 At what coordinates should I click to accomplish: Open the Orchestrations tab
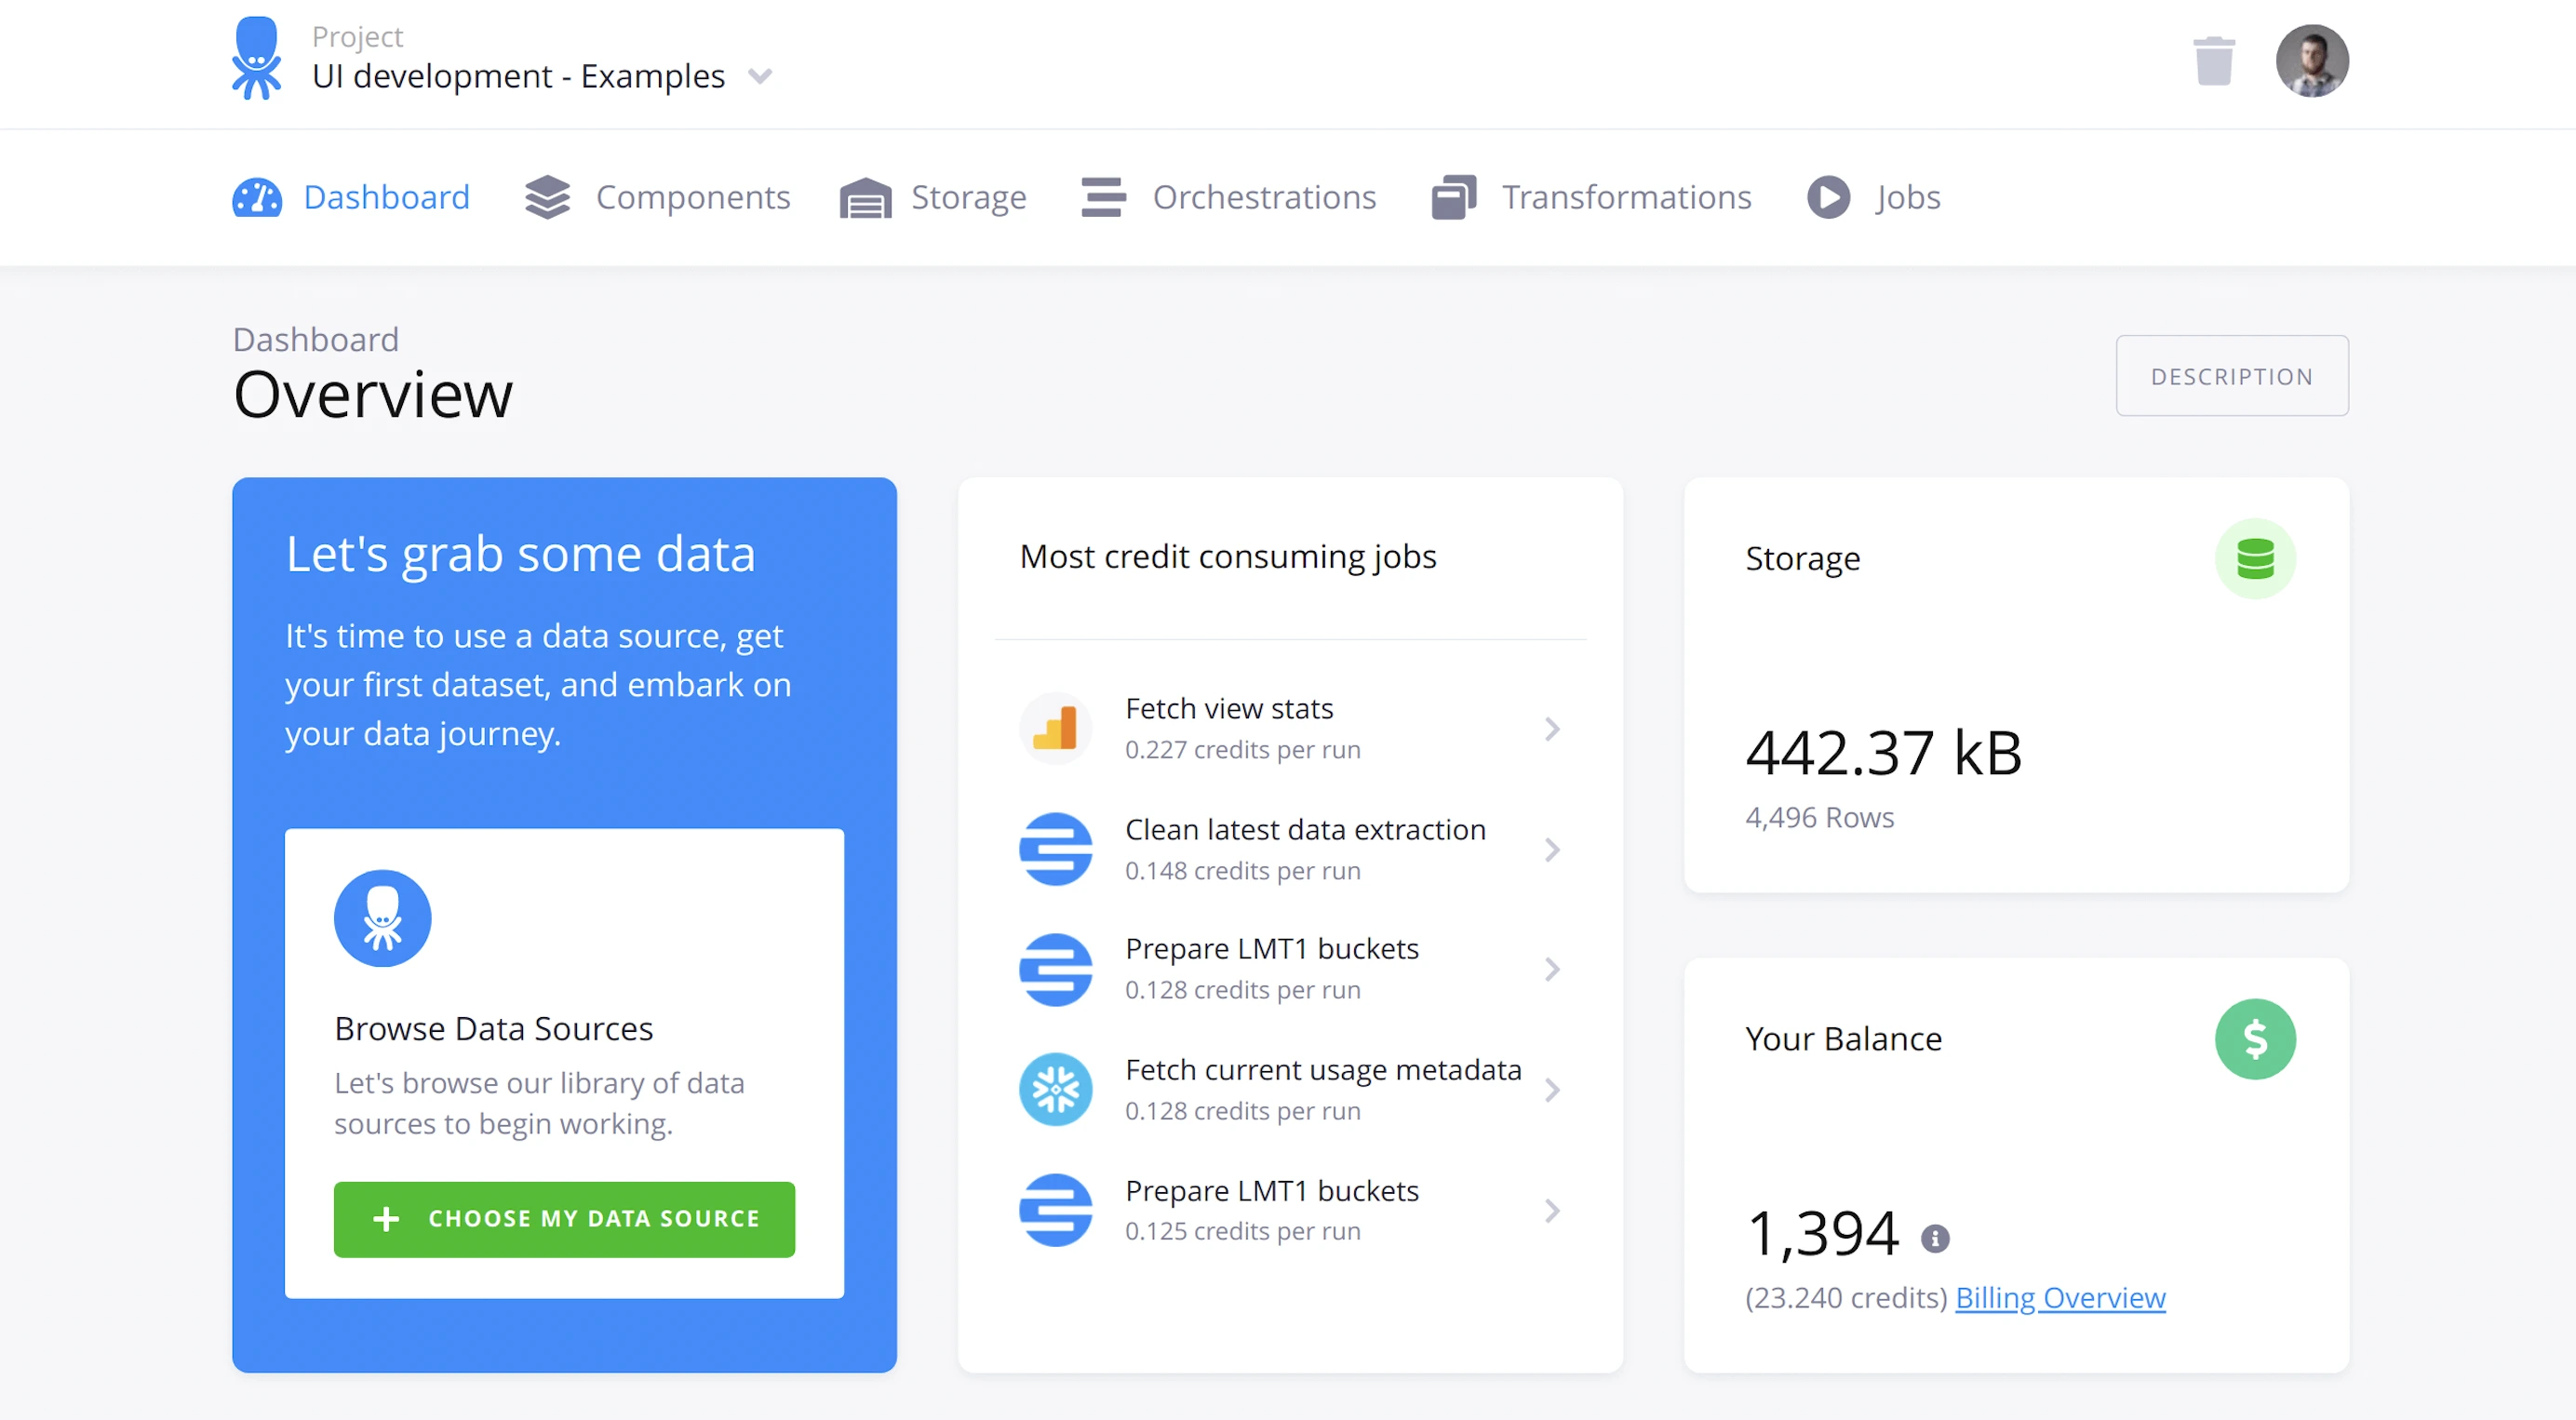coord(1229,197)
